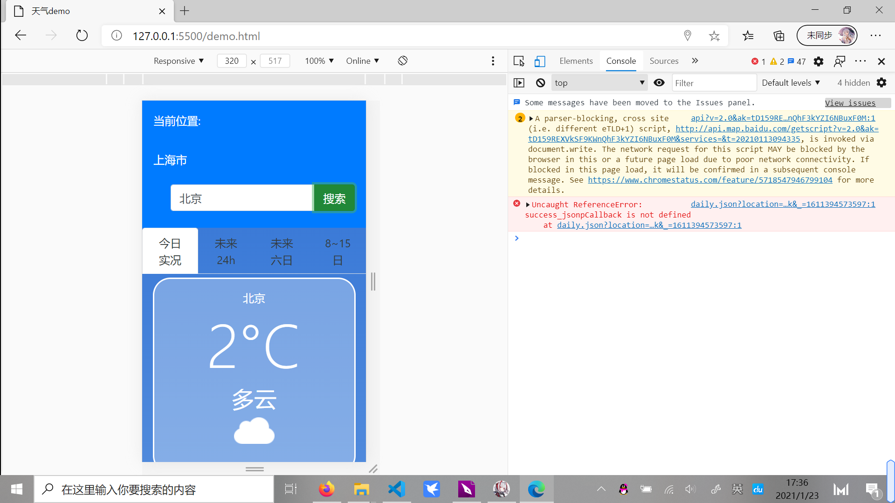Open the Windows Start menu
This screenshot has height=503, width=895.
17,489
